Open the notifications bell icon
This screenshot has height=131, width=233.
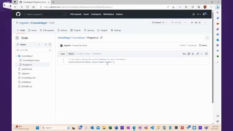coord(193,14)
